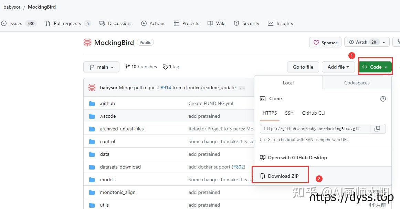Click the utils folder icon

92,205
